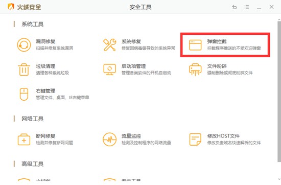This screenshot has height=185, width=281.
Task: Click the 系统修复 wrench icon
Action: (x=109, y=45)
